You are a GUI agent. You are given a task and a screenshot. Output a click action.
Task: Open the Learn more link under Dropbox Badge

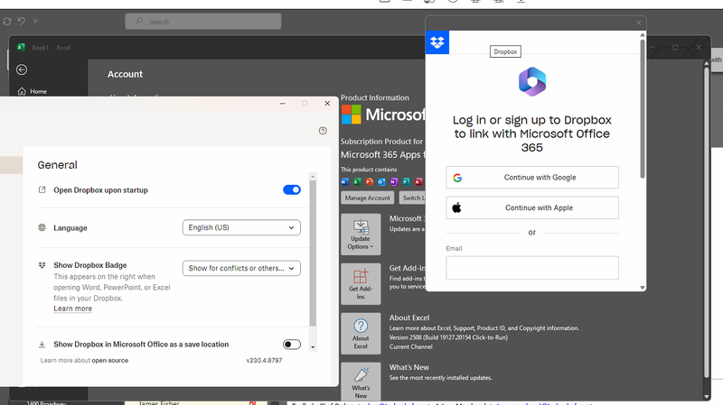pos(72,308)
